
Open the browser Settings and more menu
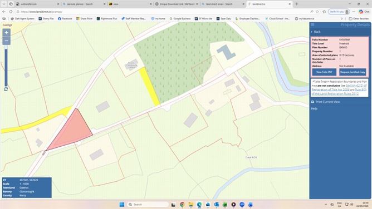[x=354, y=12]
